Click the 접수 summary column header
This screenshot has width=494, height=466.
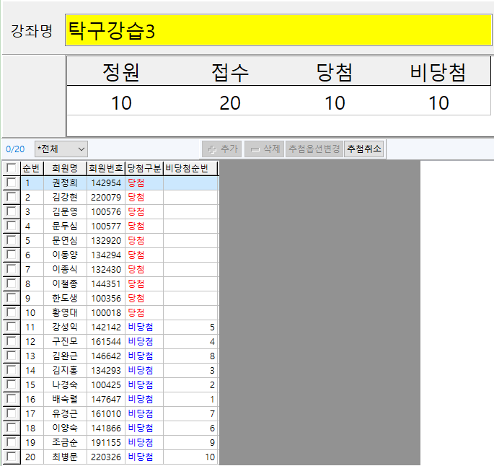tap(230, 72)
